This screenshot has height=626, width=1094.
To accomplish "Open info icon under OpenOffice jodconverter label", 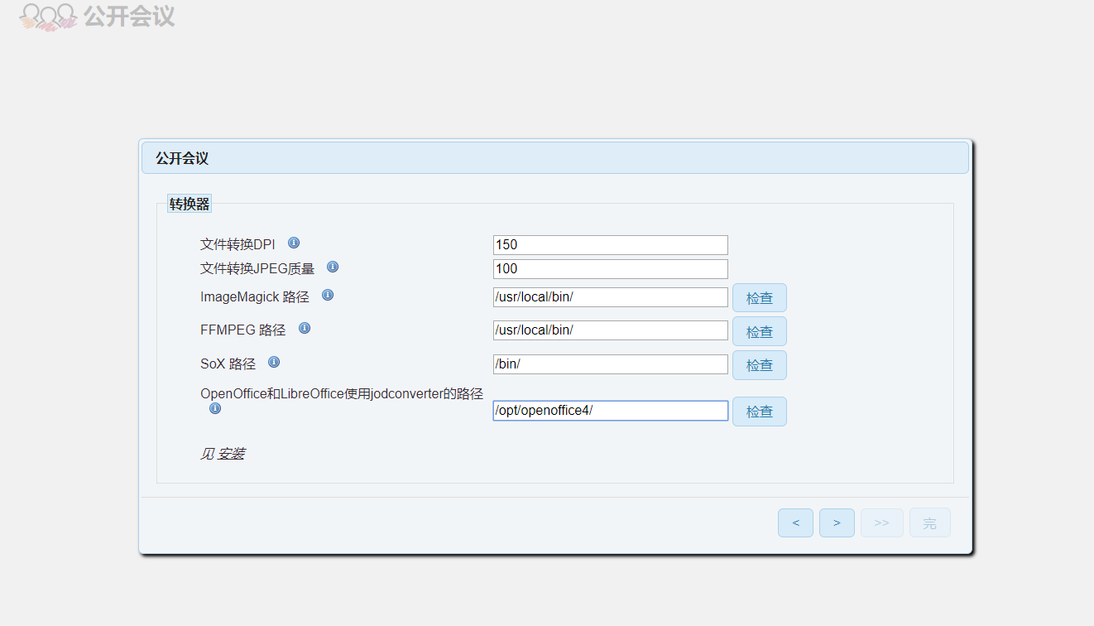I will click(x=215, y=409).
